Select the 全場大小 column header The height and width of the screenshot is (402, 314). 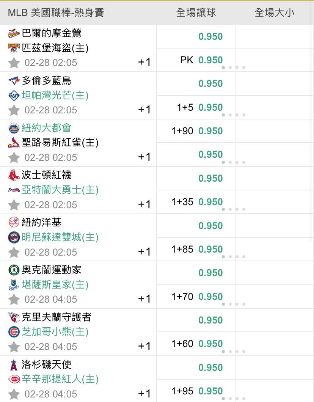pyautogui.click(x=274, y=13)
